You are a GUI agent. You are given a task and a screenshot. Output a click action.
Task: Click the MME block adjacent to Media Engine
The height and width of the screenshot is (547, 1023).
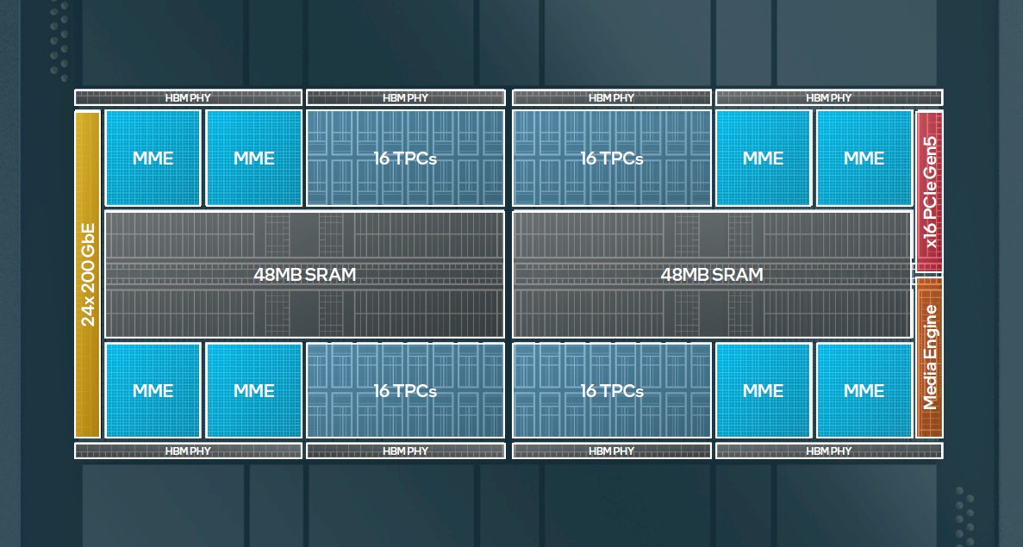(x=864, y=390)
